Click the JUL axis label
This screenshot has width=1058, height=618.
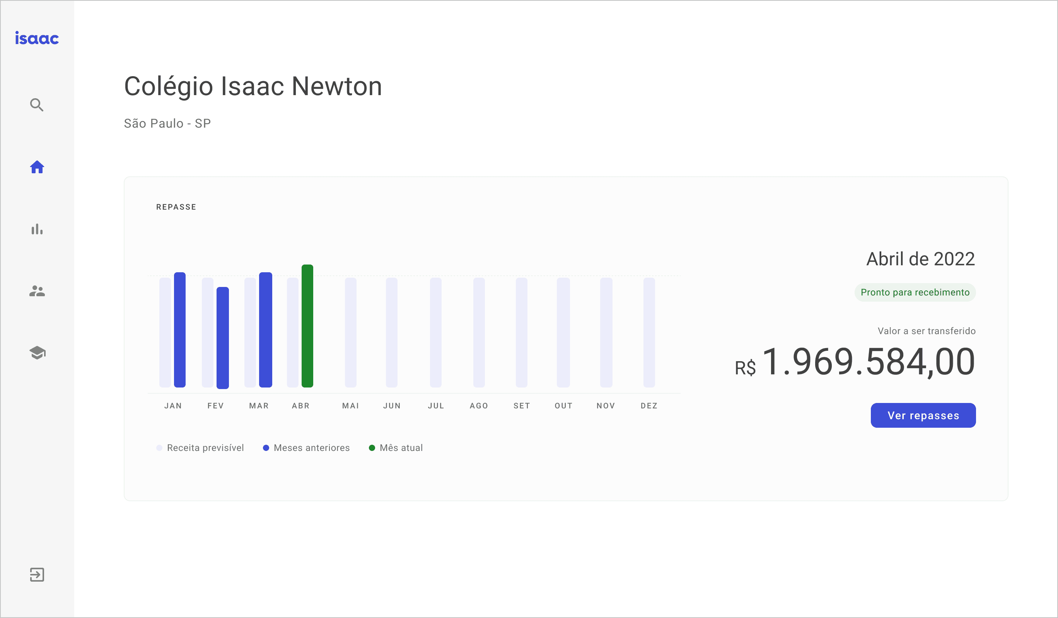436,406
